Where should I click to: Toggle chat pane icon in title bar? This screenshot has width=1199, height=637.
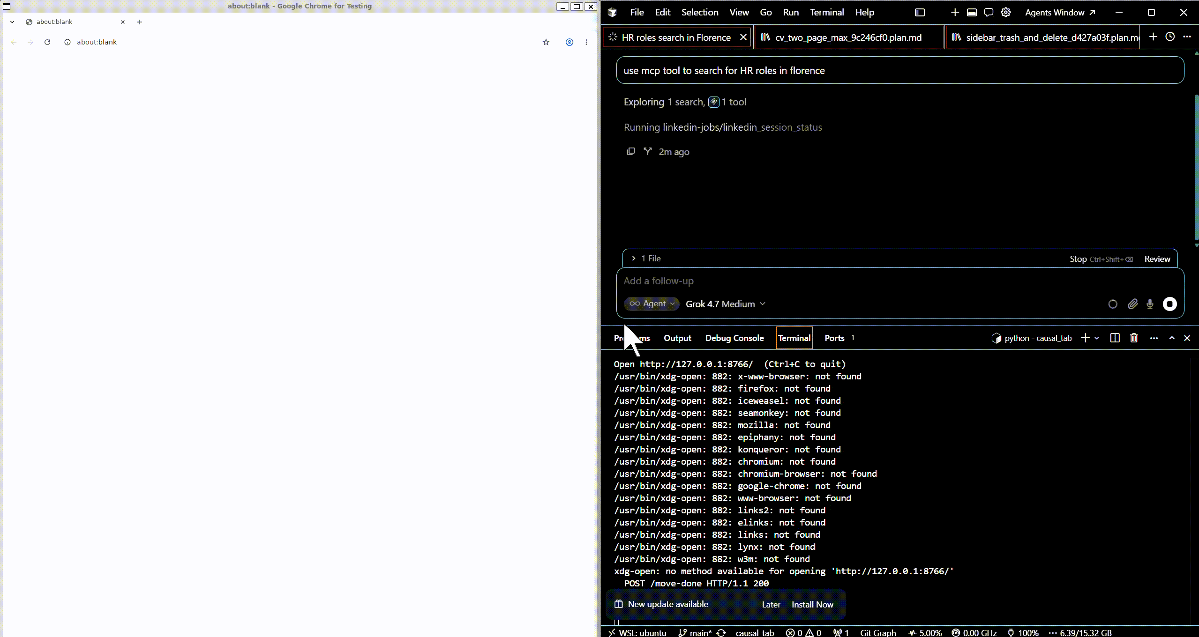pyautogui.click(x=989, y=13)
